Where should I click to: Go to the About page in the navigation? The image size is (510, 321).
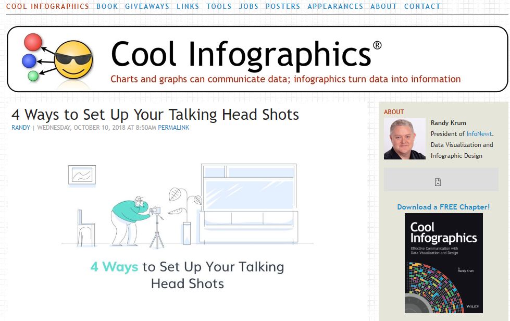(384, 6)
